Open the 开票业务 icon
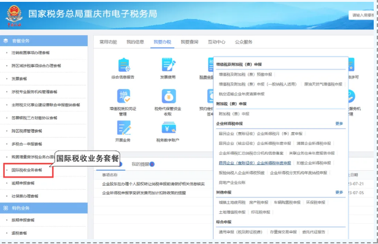 (124, 128)
